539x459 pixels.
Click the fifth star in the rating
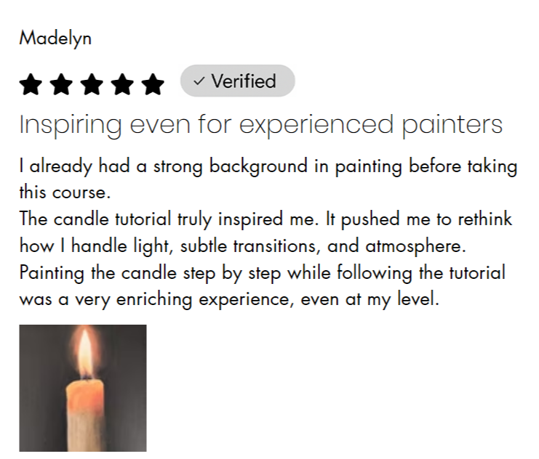(x=153, y=84)
